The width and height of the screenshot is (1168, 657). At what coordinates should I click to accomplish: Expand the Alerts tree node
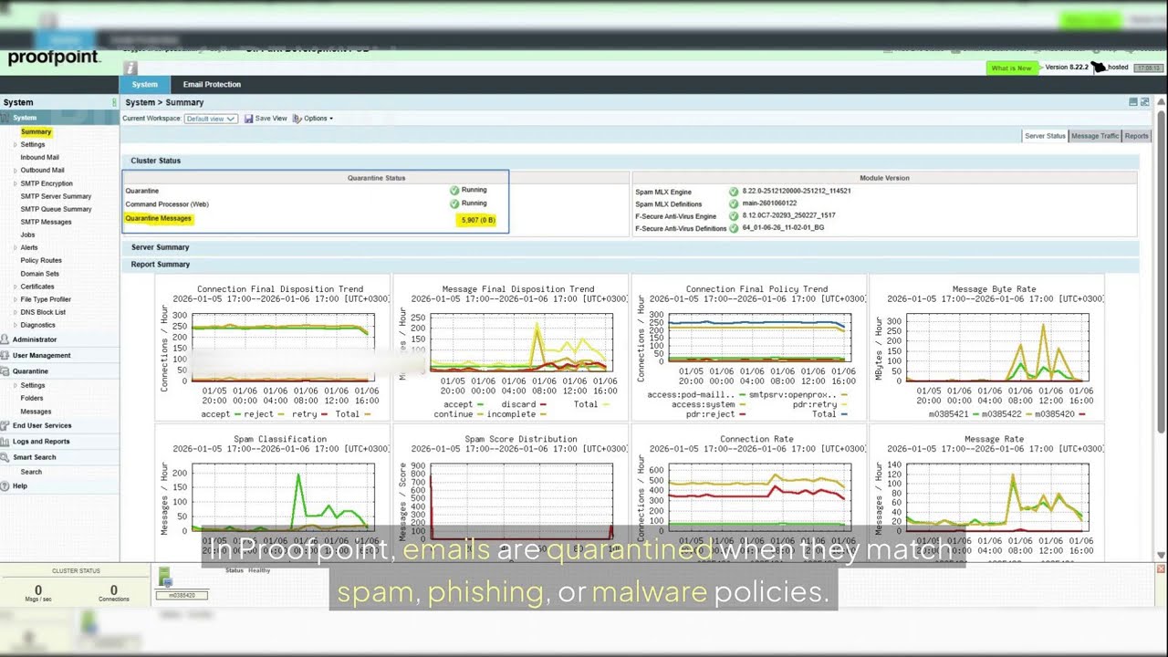tap(15, 247)
